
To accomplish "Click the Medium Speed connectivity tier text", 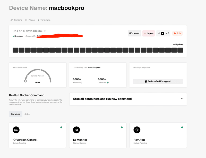I will tap(94, 67).
